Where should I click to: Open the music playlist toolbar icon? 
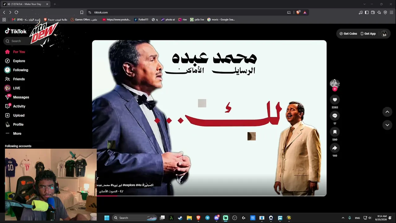[x=360, y=12]
